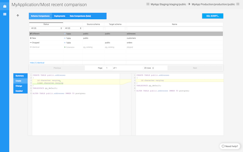Click table icon in the customers row
Image resolution: width=243 pixels, height=152 pixels.
click(65, 38)
